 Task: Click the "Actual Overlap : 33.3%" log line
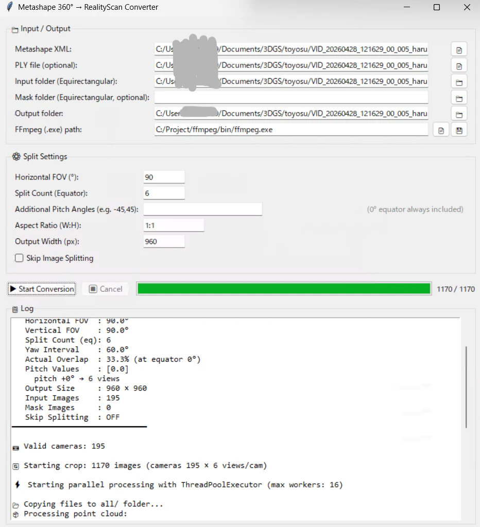pyautogui.click(x=113, y=359)
